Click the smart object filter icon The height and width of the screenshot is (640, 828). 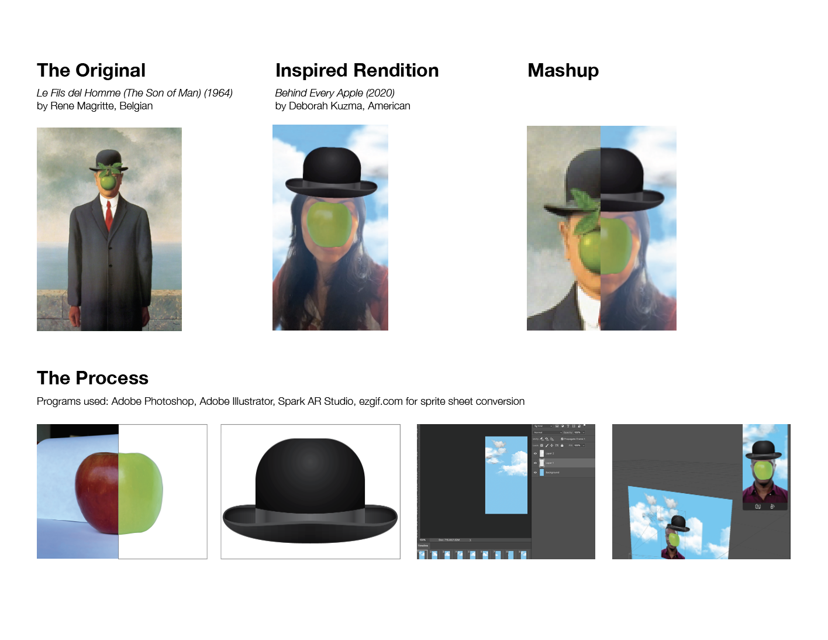pos(579,426)
